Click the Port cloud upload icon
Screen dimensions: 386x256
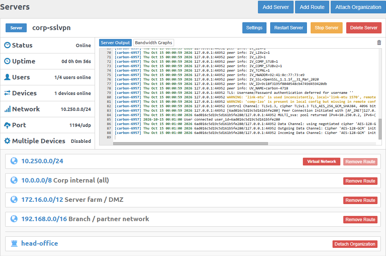point(7,125)
